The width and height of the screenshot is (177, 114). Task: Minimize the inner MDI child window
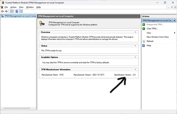click(x=168, y=7)
